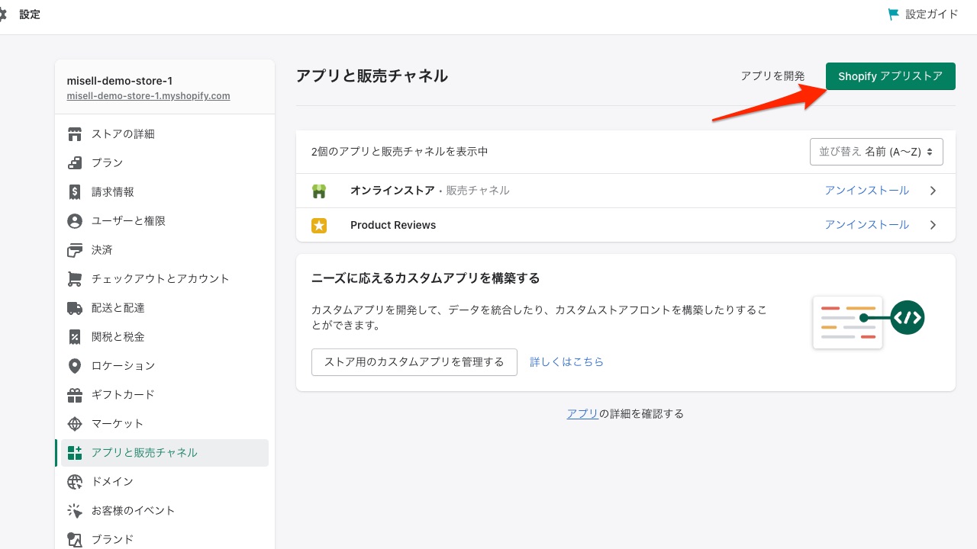Click the Product Reviews app name
This screenshot has width=977, height=549.
click(x=393, y=225)
